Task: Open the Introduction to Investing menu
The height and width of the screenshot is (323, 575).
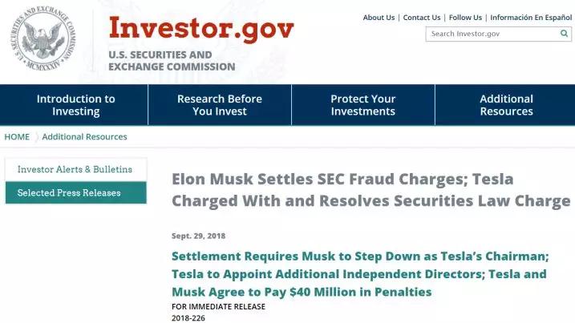Action: coord(75,105)
